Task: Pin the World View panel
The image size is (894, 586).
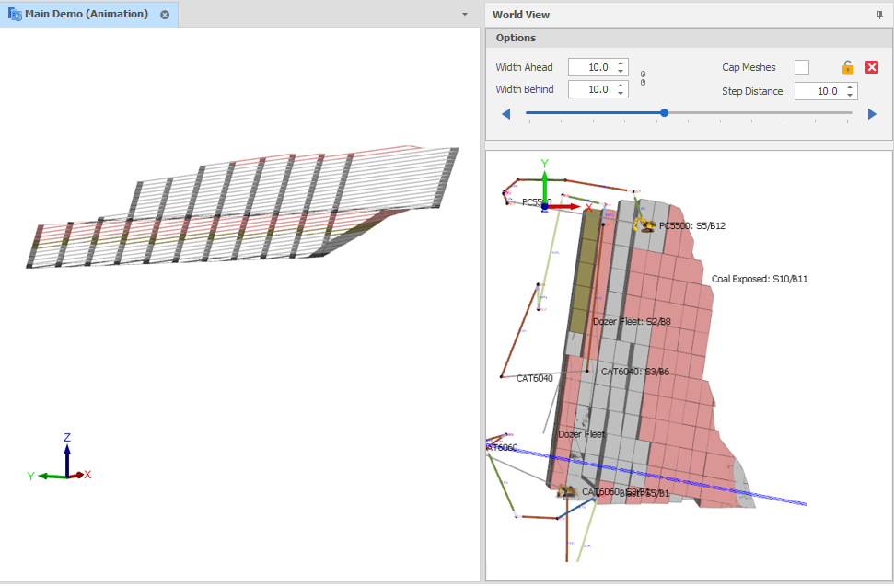Action: [878, 15]
